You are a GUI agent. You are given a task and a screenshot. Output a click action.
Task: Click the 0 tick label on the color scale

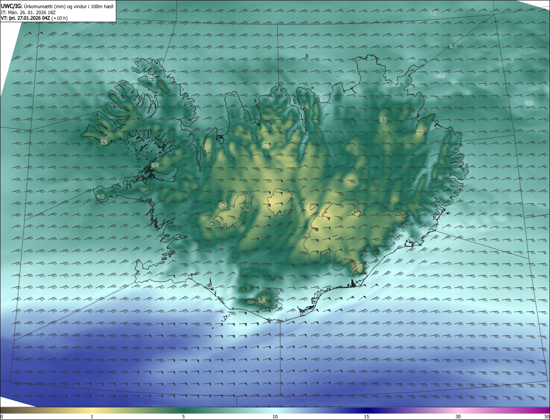click(x=2, y=417)
